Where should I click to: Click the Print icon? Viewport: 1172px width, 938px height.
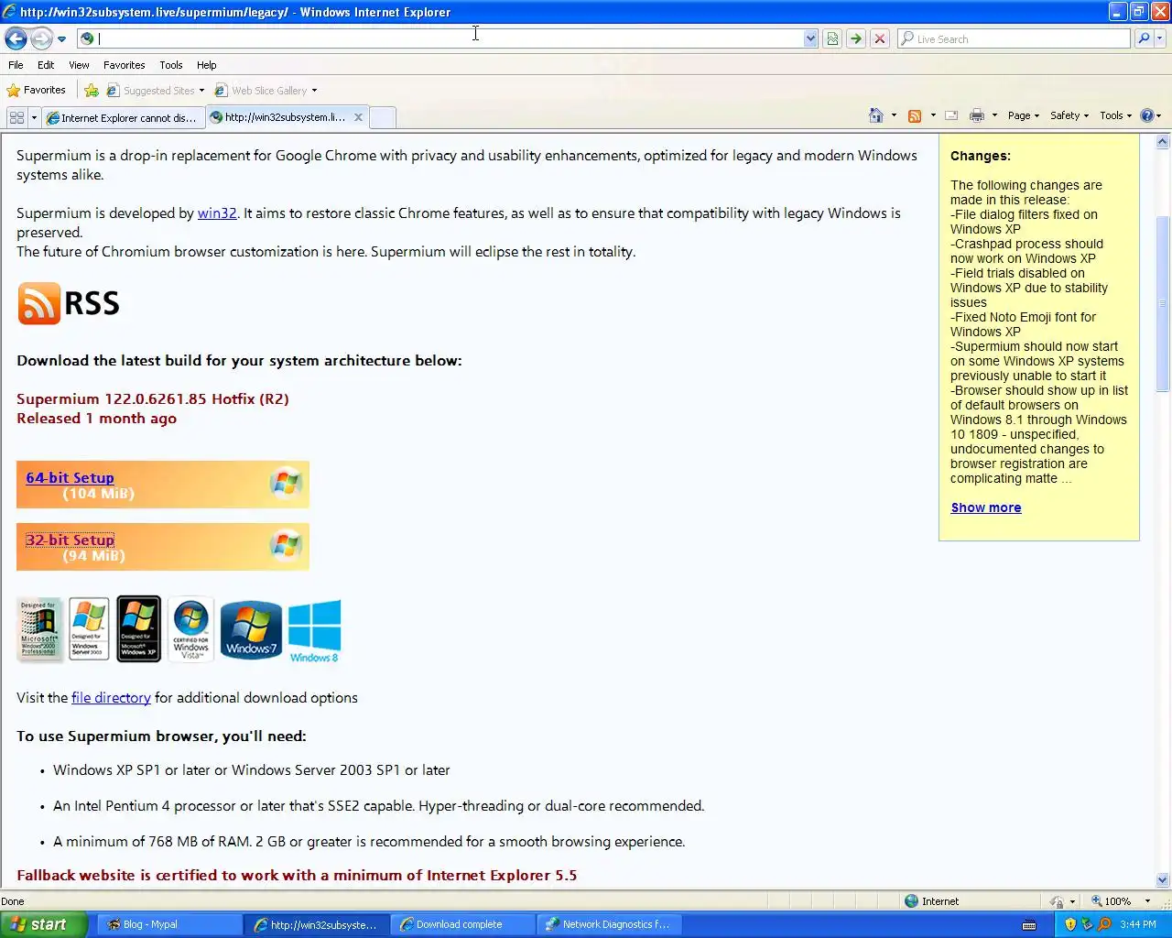(977, 115)
